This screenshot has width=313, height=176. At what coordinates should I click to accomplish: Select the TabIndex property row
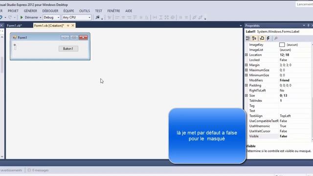[278, 101]
